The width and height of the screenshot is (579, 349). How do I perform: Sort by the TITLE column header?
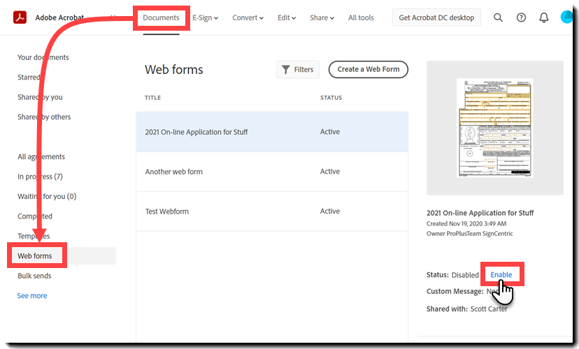point(152,98)
